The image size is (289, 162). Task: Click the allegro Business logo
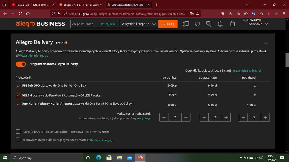[x=40, y=24]
